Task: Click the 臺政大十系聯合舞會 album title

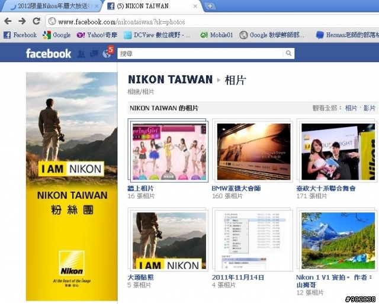Action: [x=326, y=188]
